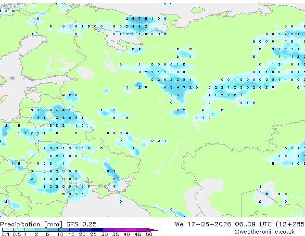Click the '(12+285' forecast offset text
The image size is (305, 236).
pyautogui.click(x=290, y=224)
